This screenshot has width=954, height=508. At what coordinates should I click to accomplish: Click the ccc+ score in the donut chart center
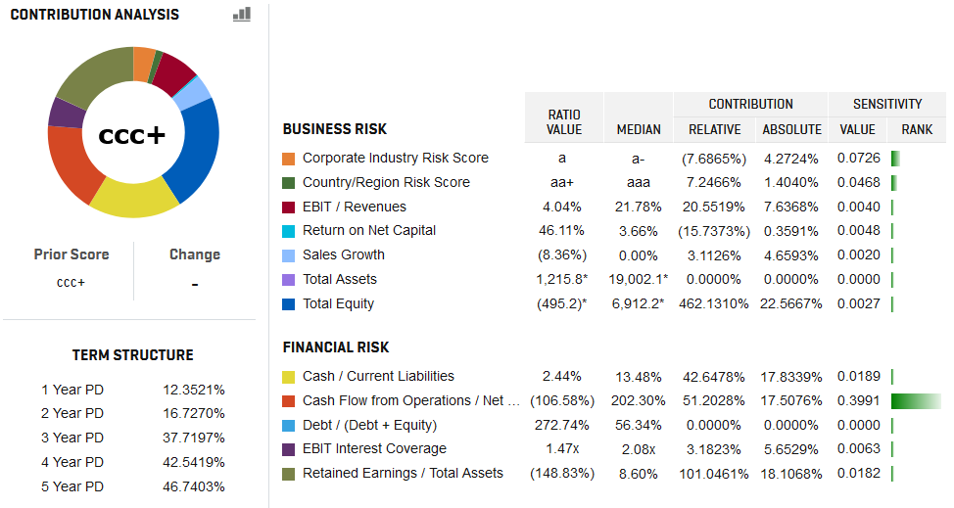coord(132,136)
